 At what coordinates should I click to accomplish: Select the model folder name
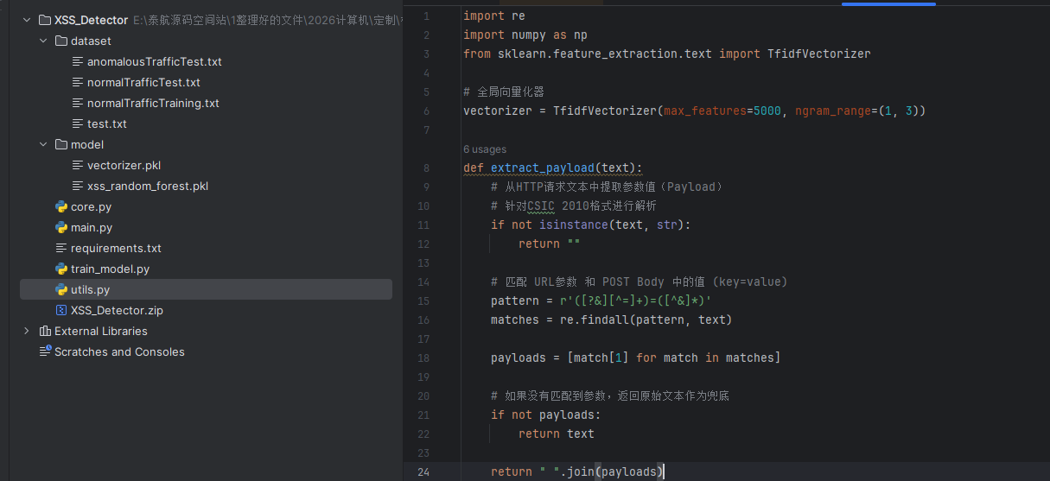(x=87, y=144)
